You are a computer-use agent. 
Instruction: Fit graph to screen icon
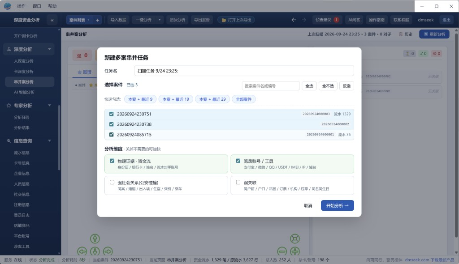295,238
